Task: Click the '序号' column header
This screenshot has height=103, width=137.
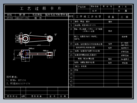Action: (x=71, y=17)
